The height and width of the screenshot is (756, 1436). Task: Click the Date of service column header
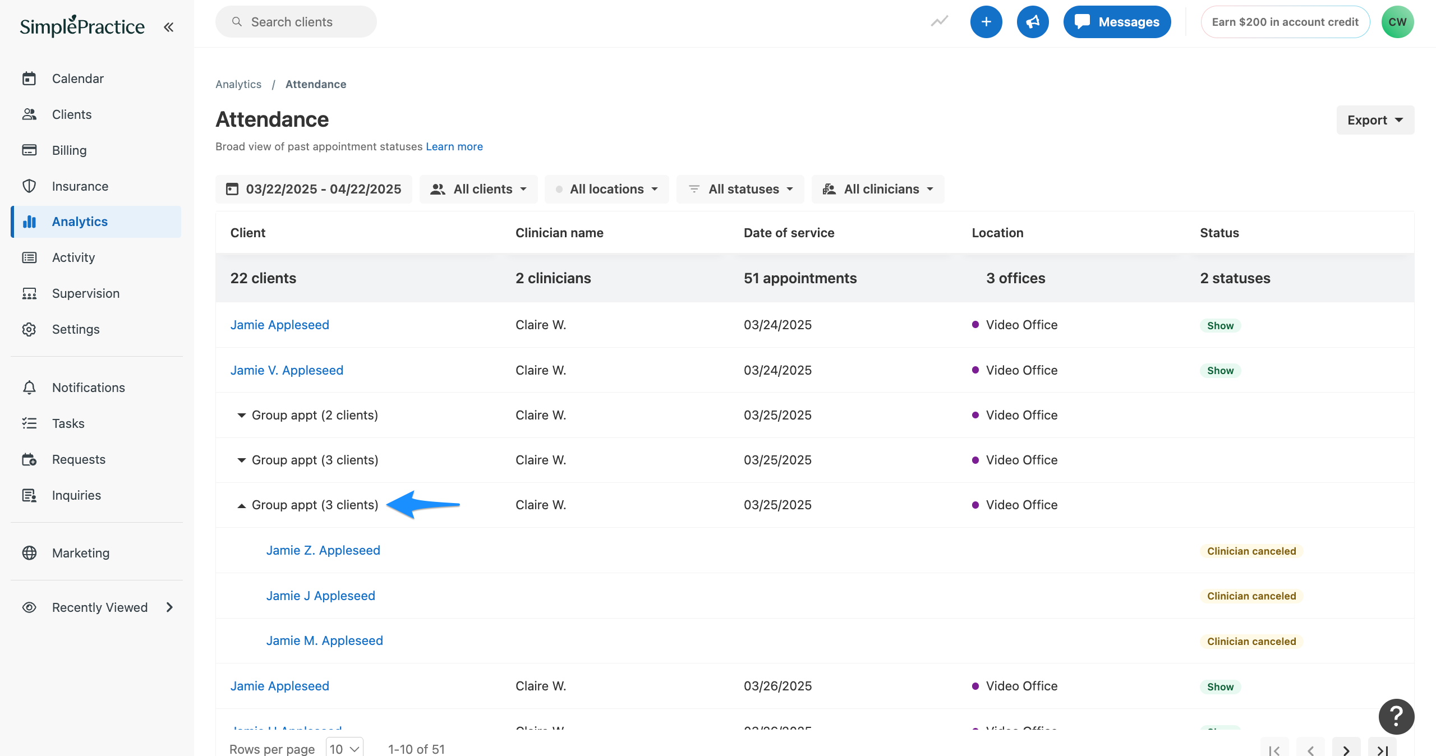point(789,233)
